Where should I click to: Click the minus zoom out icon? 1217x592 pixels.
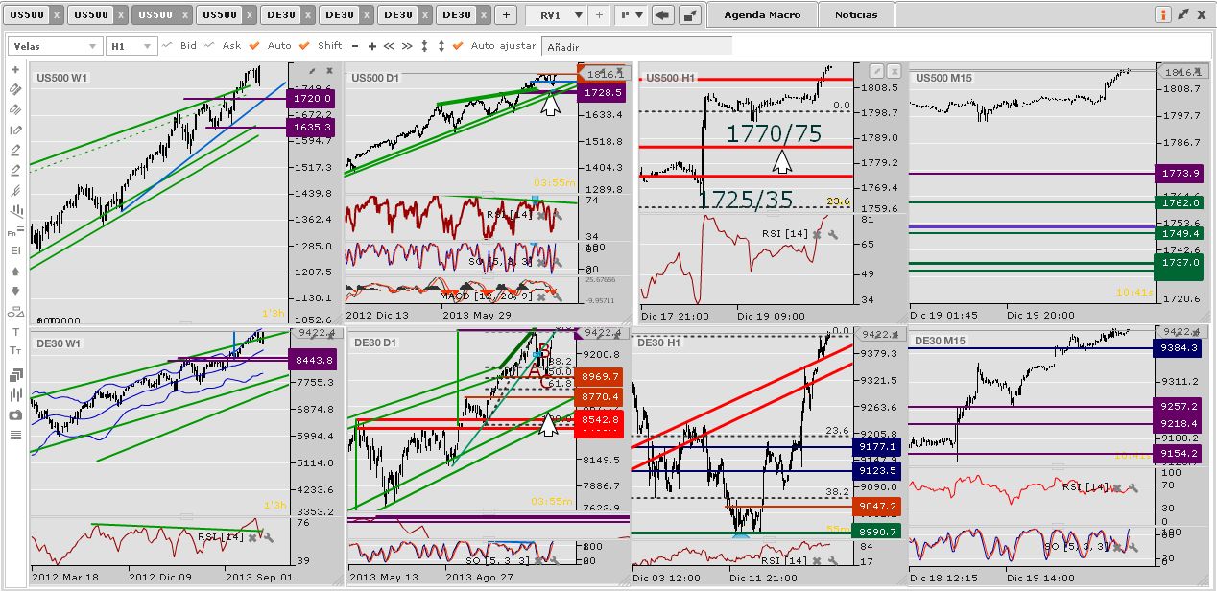click(x=355, y=46)
